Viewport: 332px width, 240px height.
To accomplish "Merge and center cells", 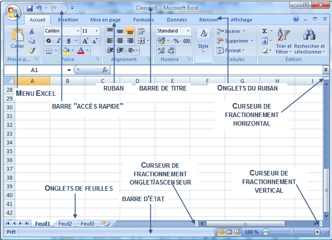I will click(141, 41).
